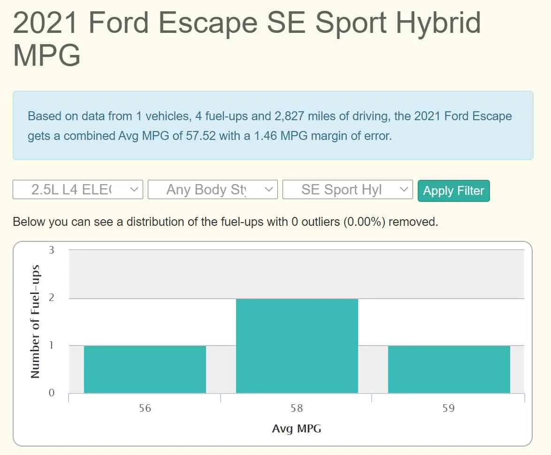Open the 2.5L L4 engine filter dropdown
Viewport: 551px width, 455px height.
point(77,190)
